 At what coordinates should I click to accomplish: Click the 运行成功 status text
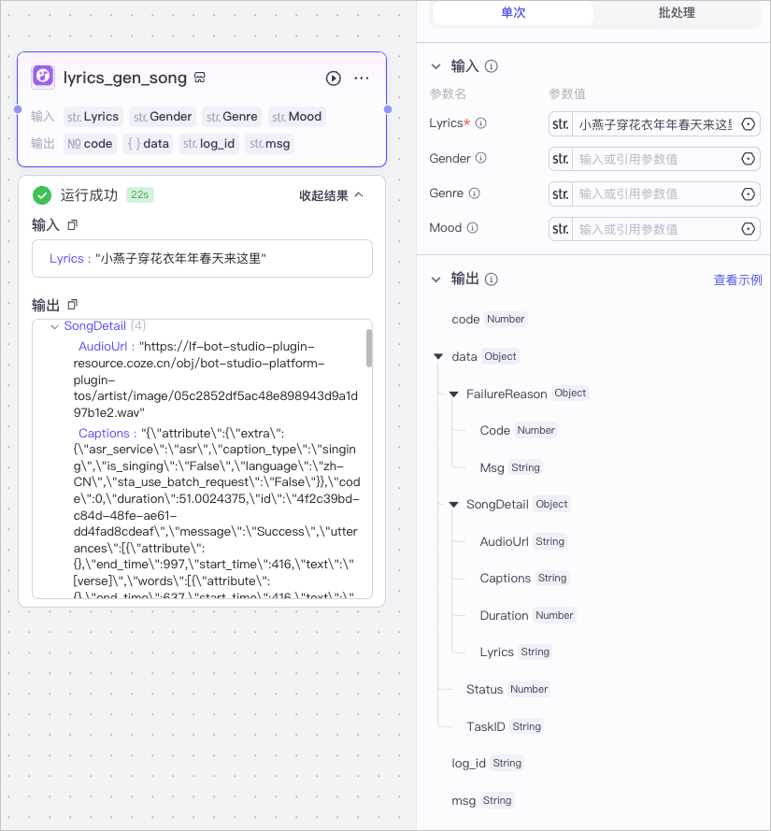click(x=89, y=195)
